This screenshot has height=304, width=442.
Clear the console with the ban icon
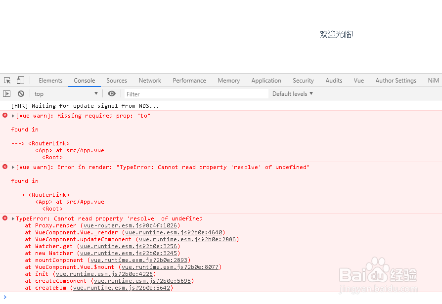[x=21, y=93]
